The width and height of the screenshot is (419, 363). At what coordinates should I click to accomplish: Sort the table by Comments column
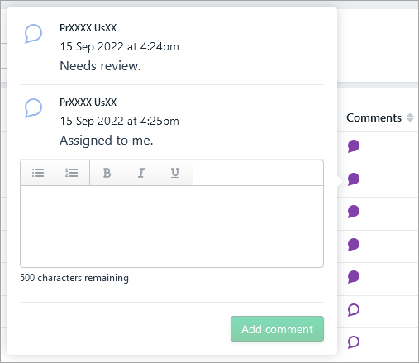pyautogui.click(x=410, y=117)
